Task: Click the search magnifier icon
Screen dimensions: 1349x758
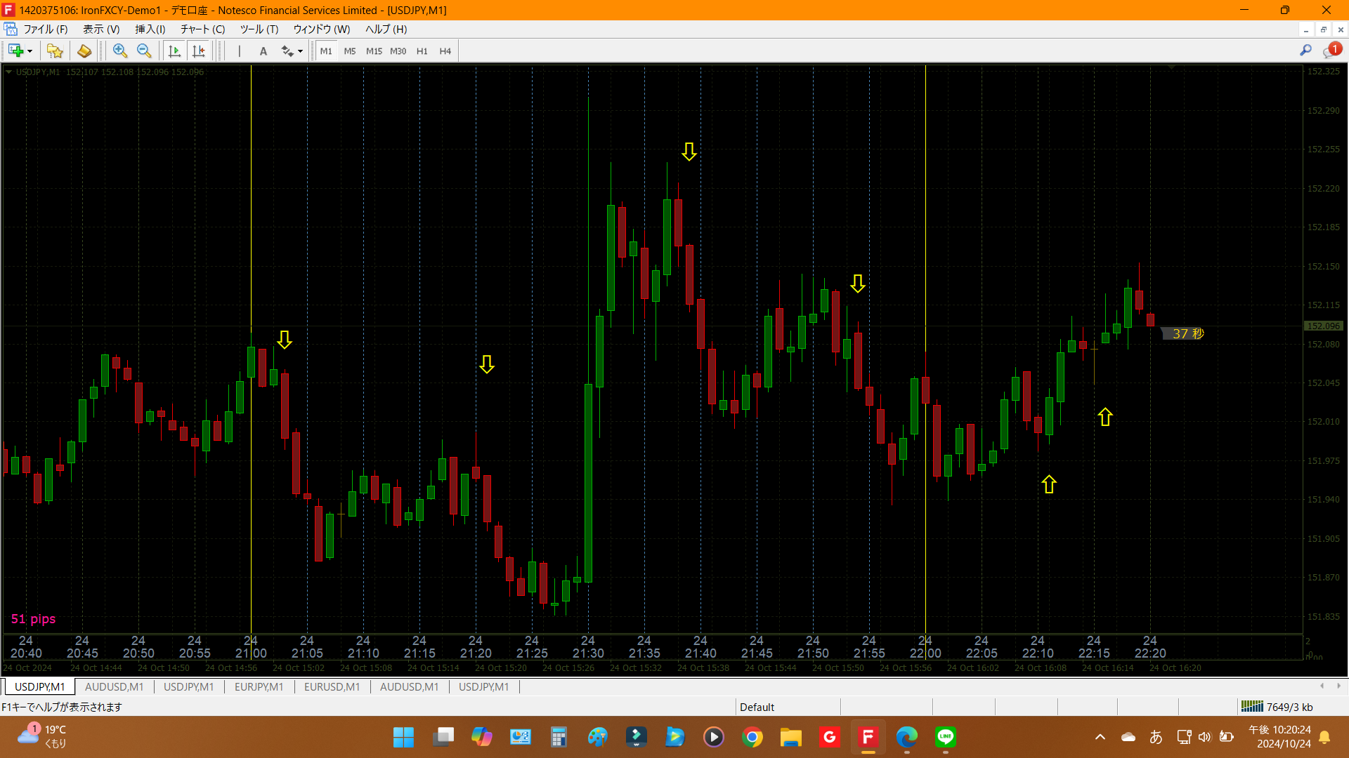Action: point(1305,50)
